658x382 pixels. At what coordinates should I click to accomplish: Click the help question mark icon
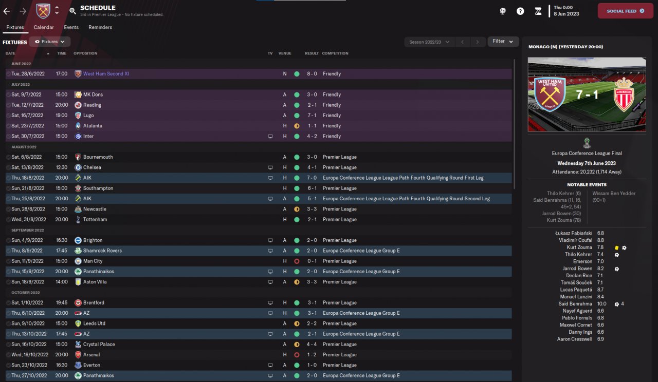[520, 11]
